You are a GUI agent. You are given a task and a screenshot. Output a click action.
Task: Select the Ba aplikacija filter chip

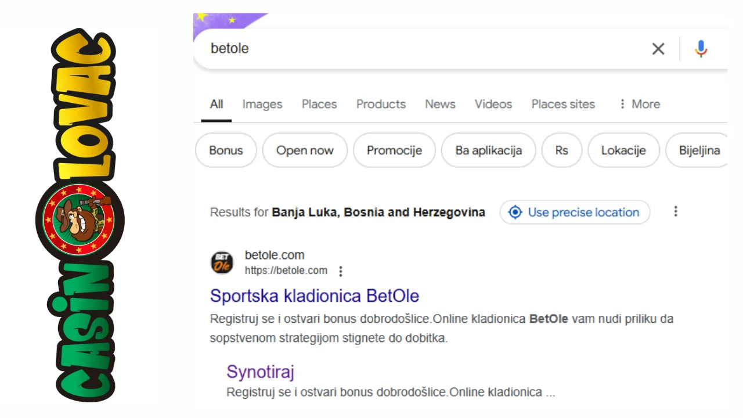point(488,150)
